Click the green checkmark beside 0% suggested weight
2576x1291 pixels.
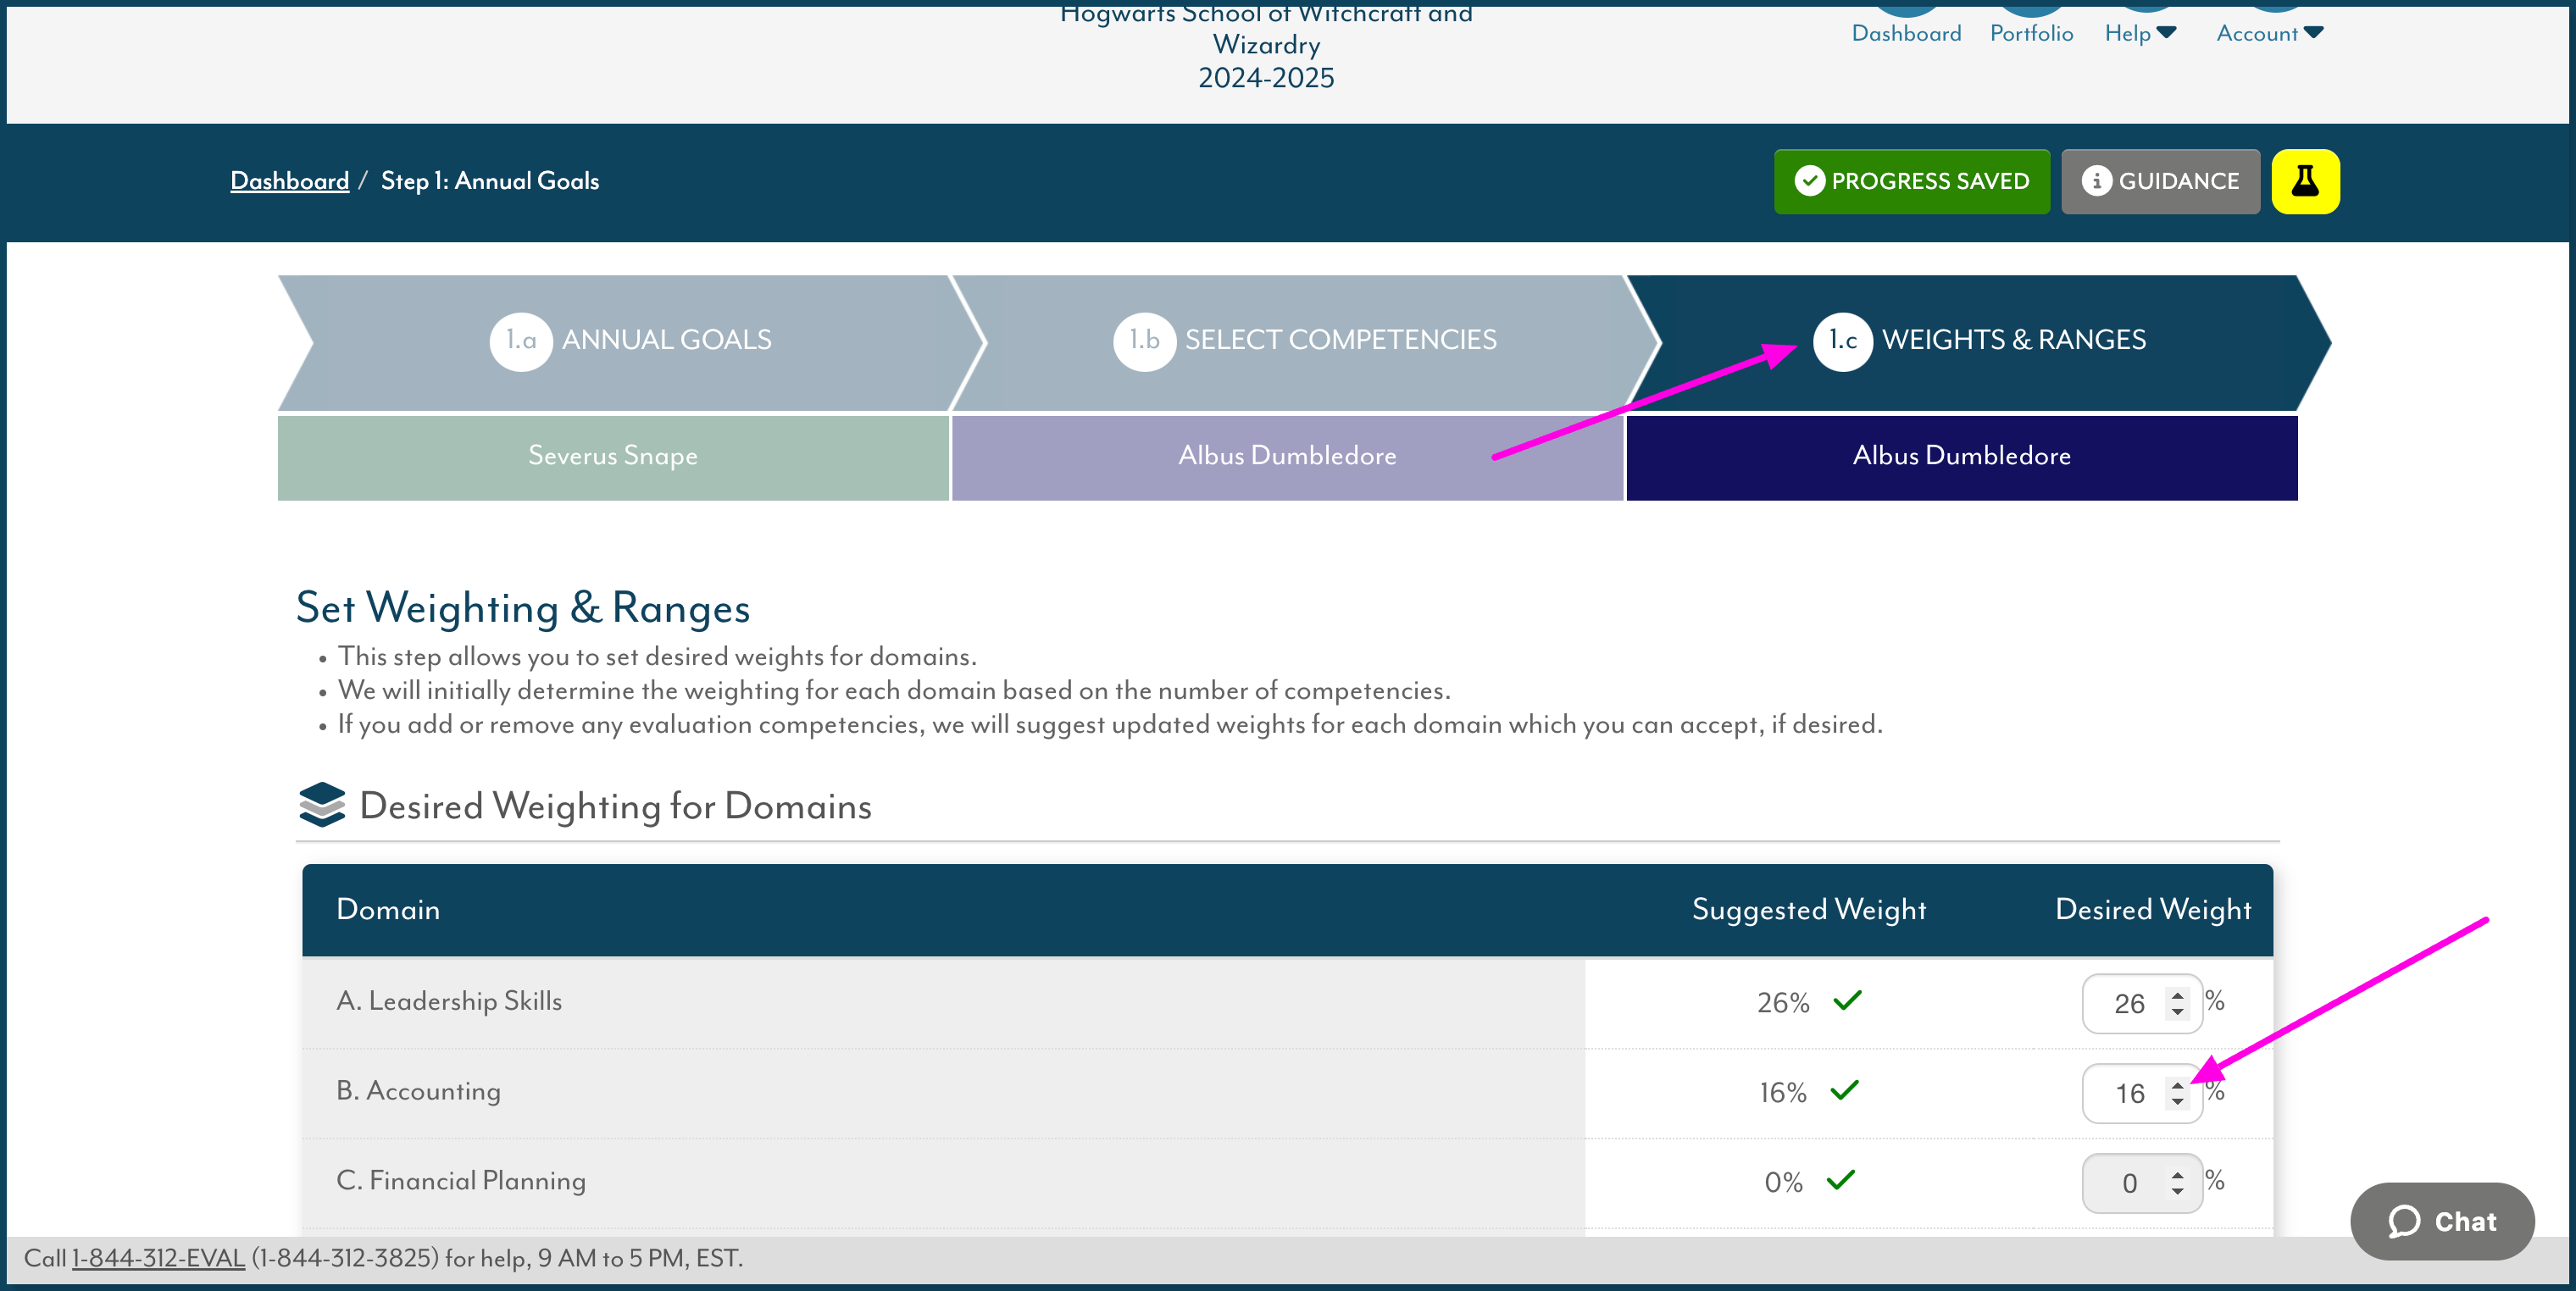[x=1841, y=1180]
